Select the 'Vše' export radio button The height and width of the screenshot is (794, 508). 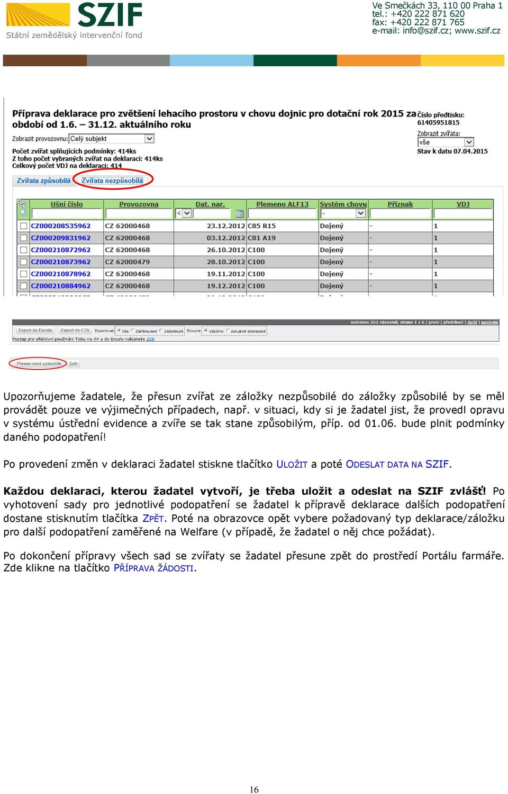tap(119, 331)
